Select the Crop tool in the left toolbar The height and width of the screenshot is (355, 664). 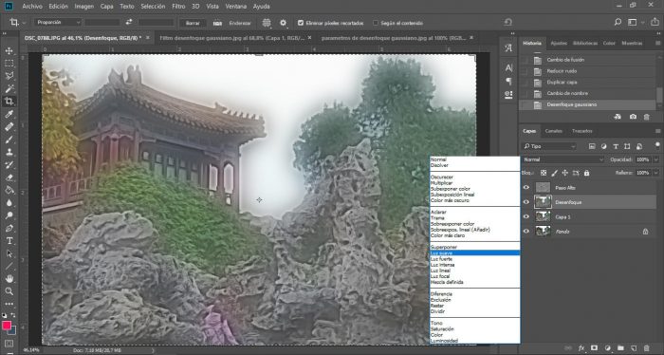(9, 101)
